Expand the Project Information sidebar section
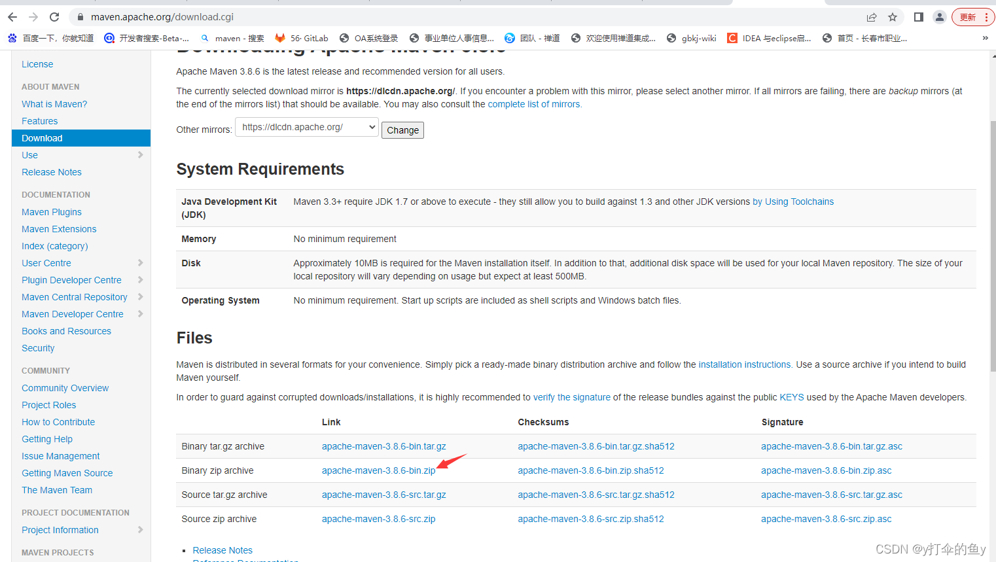The height and width of the screenshot is (562, 996). click(x=141, y=530)
